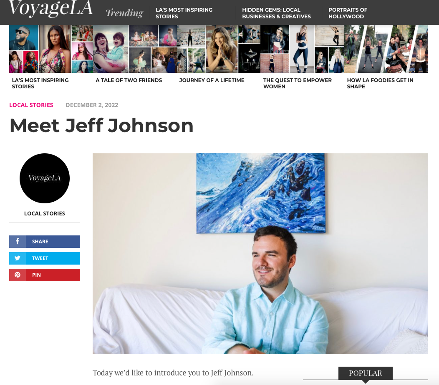Open the VoyageLA site logo in header

(x=50, y=8)
